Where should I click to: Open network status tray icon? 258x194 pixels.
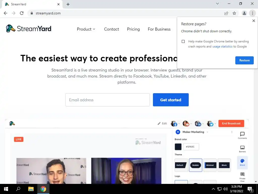pos(219,189)
